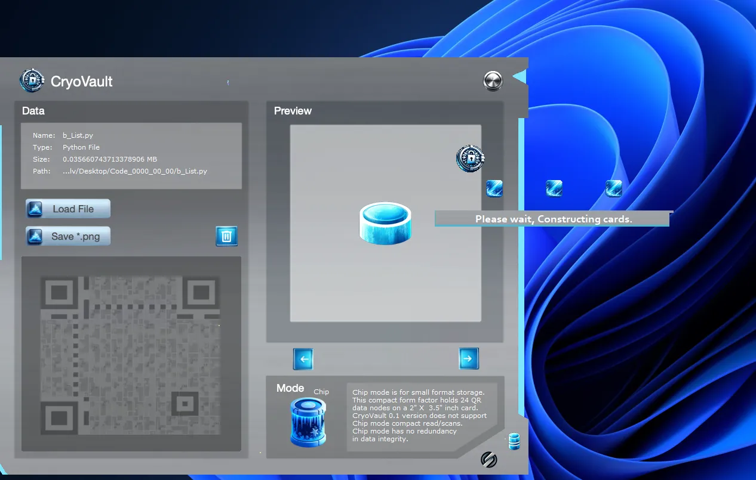
Task: Click the file path text in Data panel
Action: [134, 171]
